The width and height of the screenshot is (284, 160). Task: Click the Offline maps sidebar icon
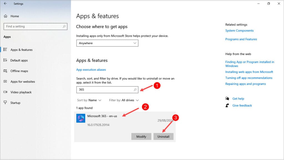tap(5, 71)
